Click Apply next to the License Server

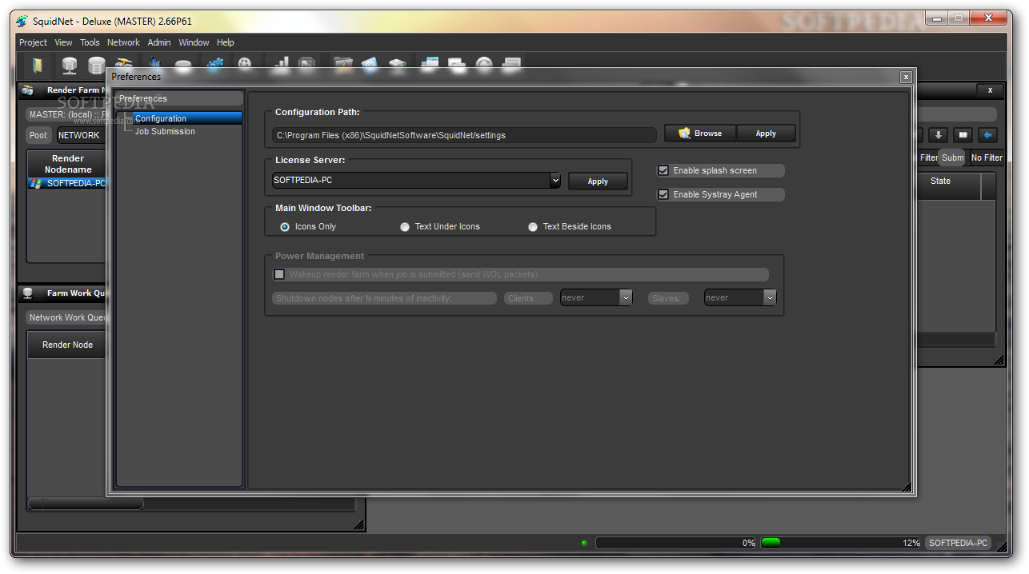coord(598,181)
